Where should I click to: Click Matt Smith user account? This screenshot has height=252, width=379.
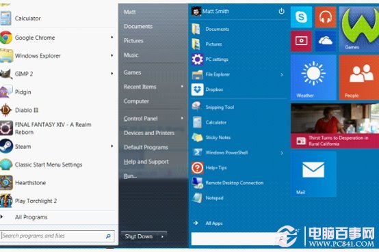pyautogui.click(x=215, y=11)
